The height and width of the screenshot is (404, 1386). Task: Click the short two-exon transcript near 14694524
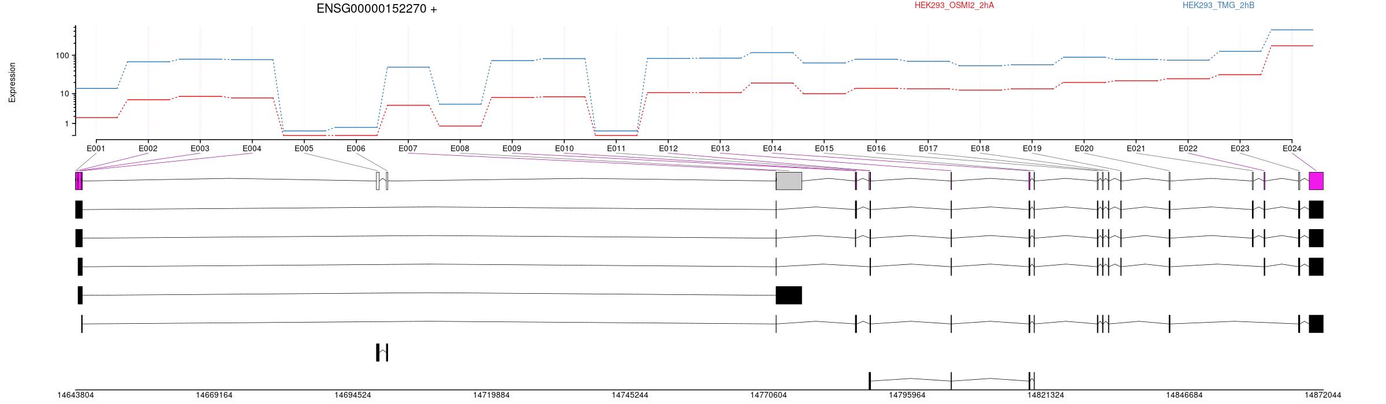(382, 353)
